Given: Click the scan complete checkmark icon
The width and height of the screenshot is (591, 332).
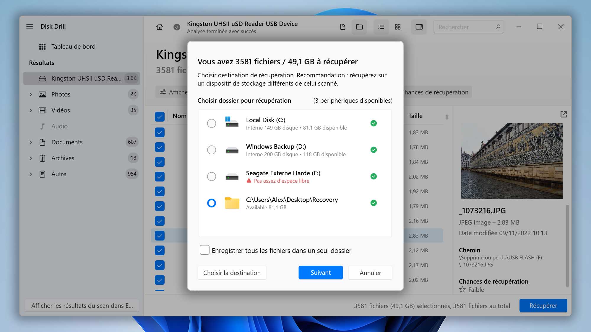Looking at the screenshot, I should pos(177,27).
